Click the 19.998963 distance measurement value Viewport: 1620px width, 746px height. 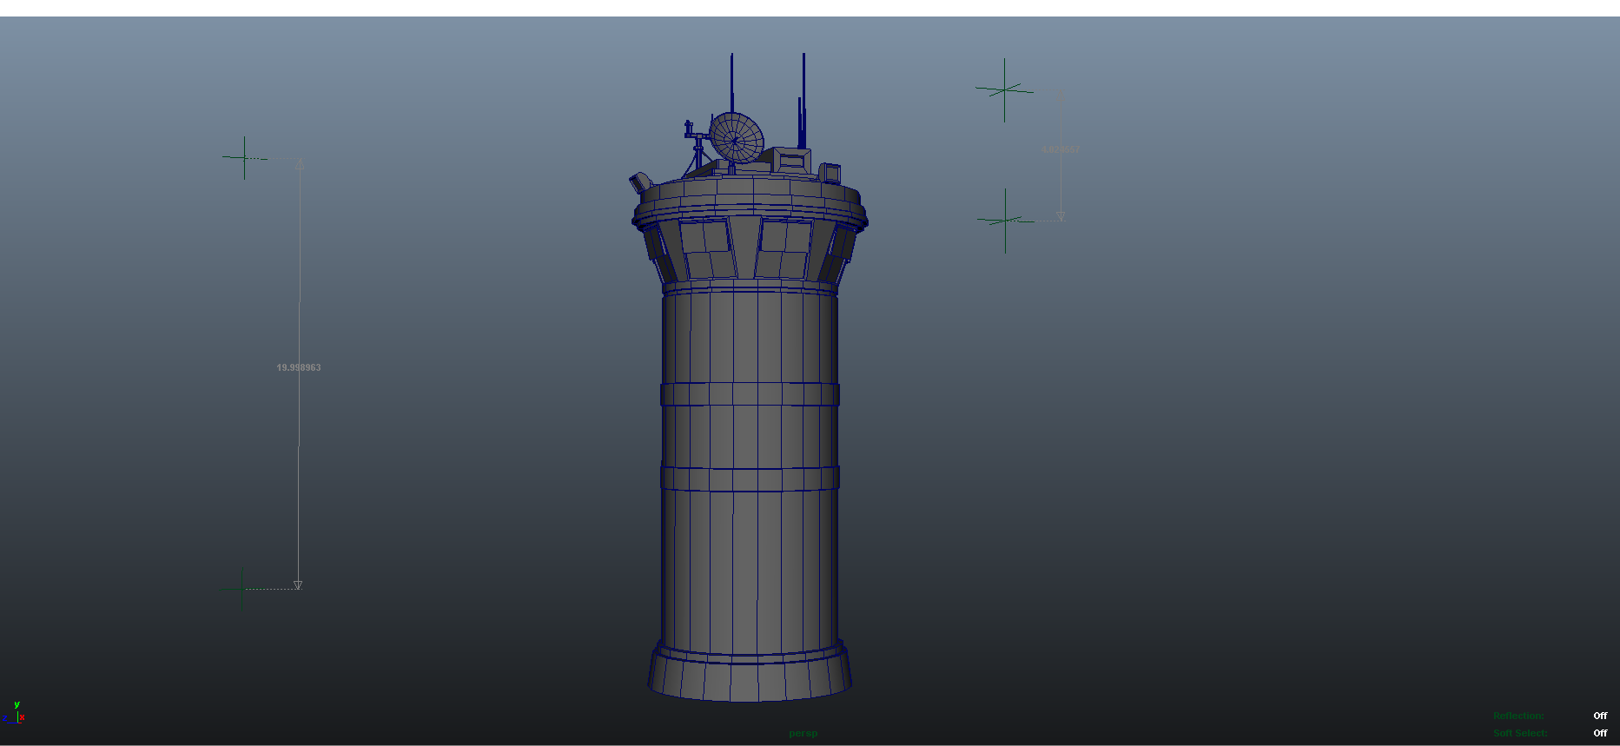pyautogui.click(x=299, y=367)
